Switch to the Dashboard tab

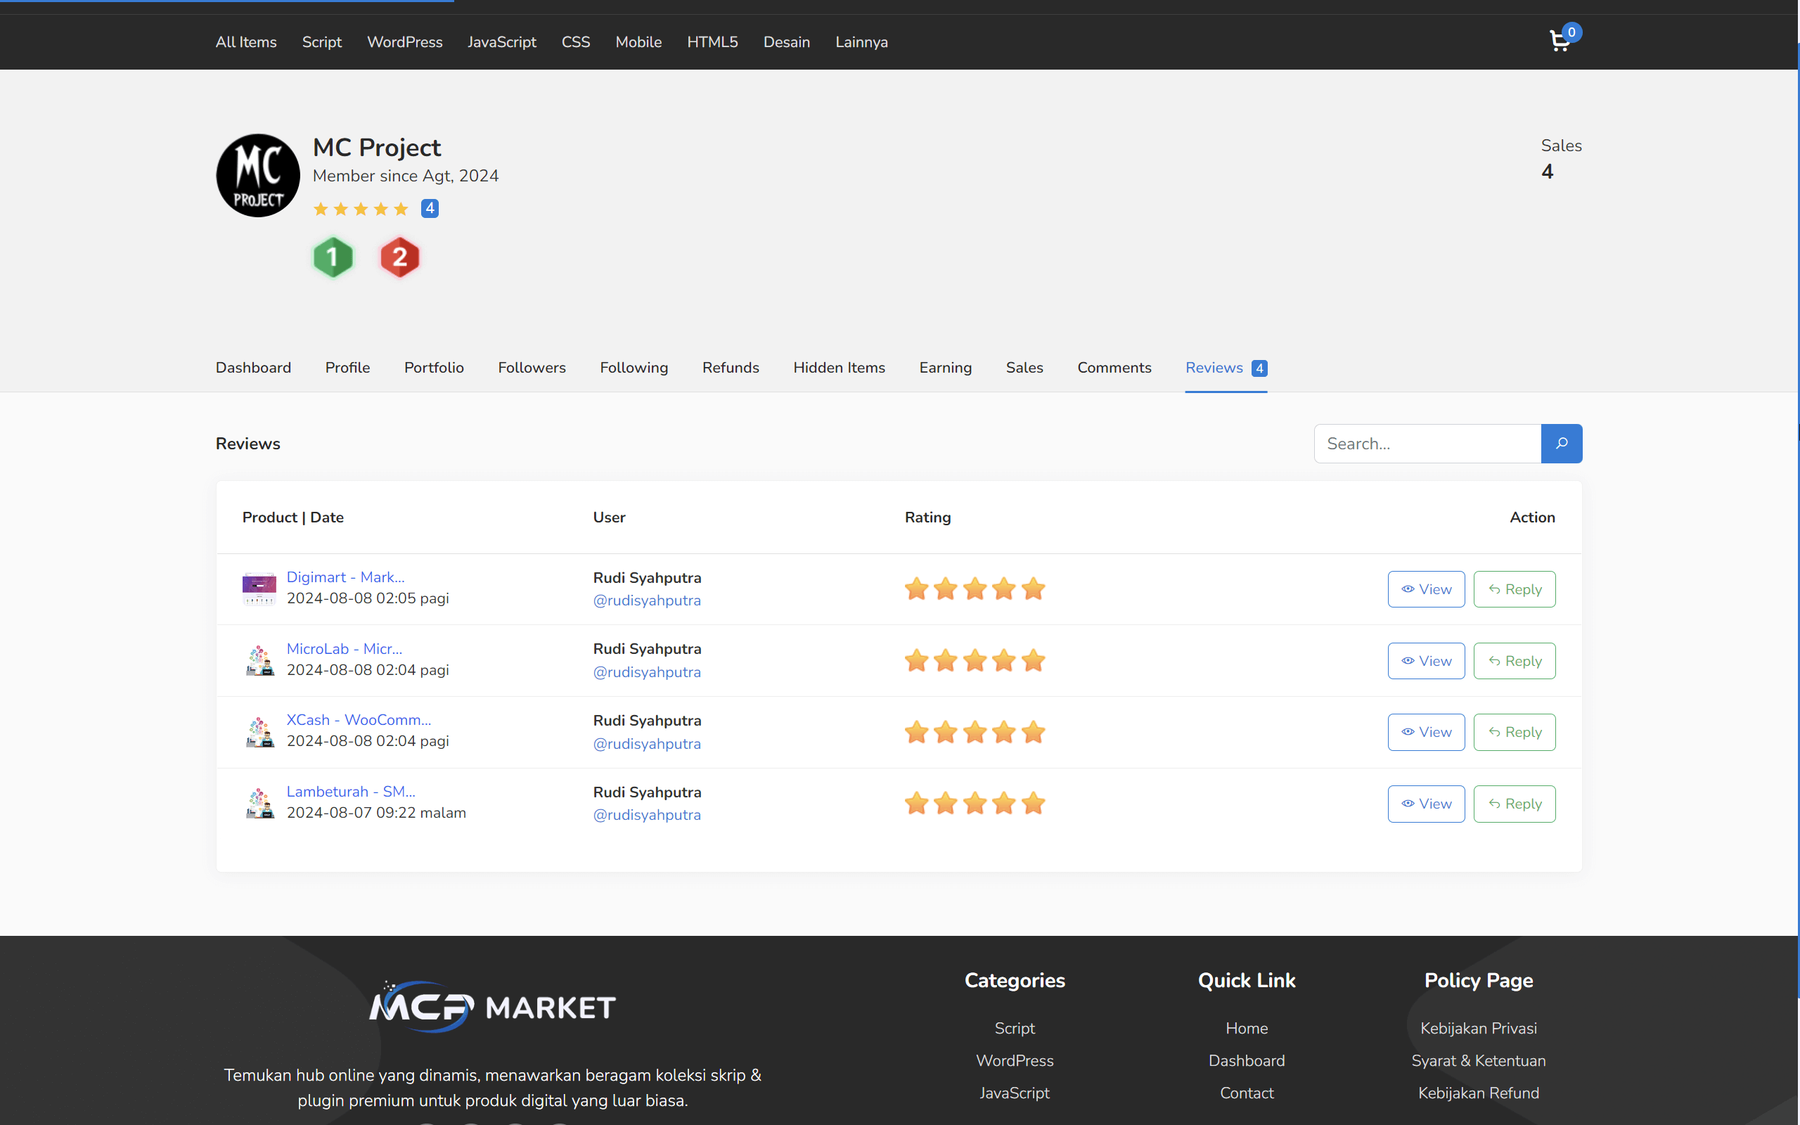click(253, 368)
